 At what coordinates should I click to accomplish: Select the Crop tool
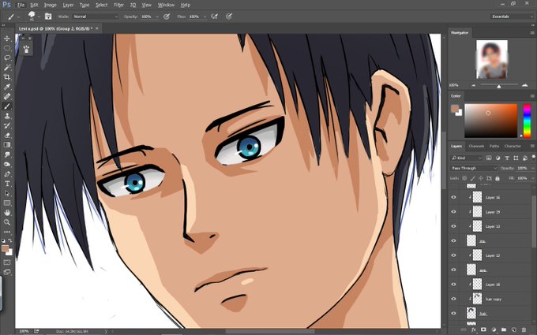pos(7,77)
